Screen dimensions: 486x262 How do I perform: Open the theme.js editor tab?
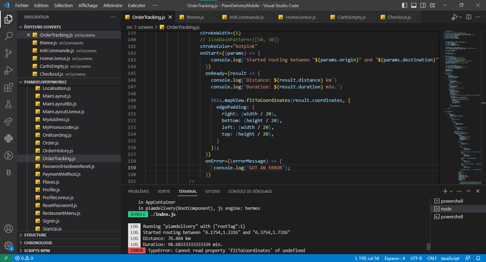[x=195, y=17]
